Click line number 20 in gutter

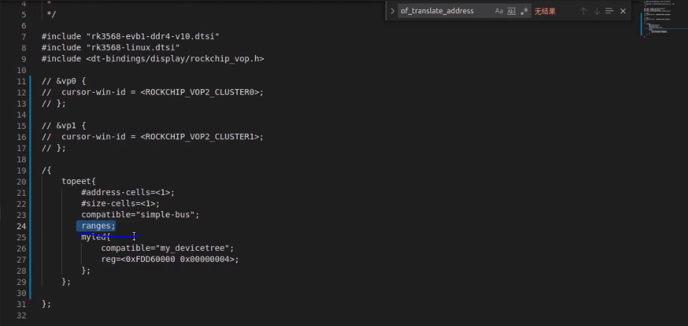tap(21, 181)
